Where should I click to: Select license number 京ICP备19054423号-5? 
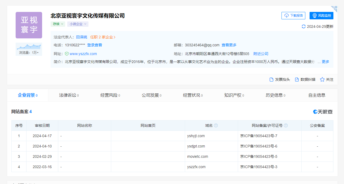(259, 156)
